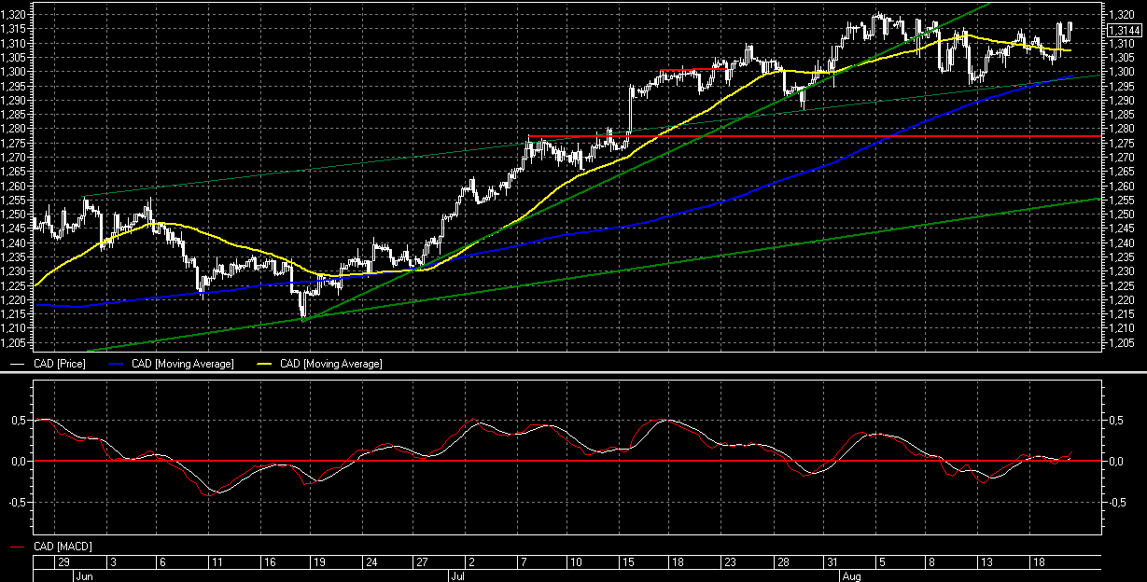Image resolution: width=1147 pixels, height=582 pixels.
Task: Click date marker 31 on time axis
Action: coord(831,562)
